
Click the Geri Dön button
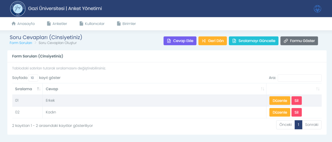tap(213, 41)
